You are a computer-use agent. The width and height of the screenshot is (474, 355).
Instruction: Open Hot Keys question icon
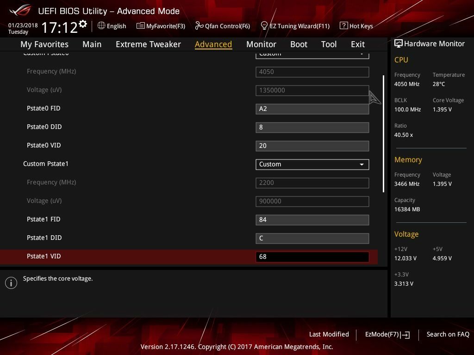(344, 26)
